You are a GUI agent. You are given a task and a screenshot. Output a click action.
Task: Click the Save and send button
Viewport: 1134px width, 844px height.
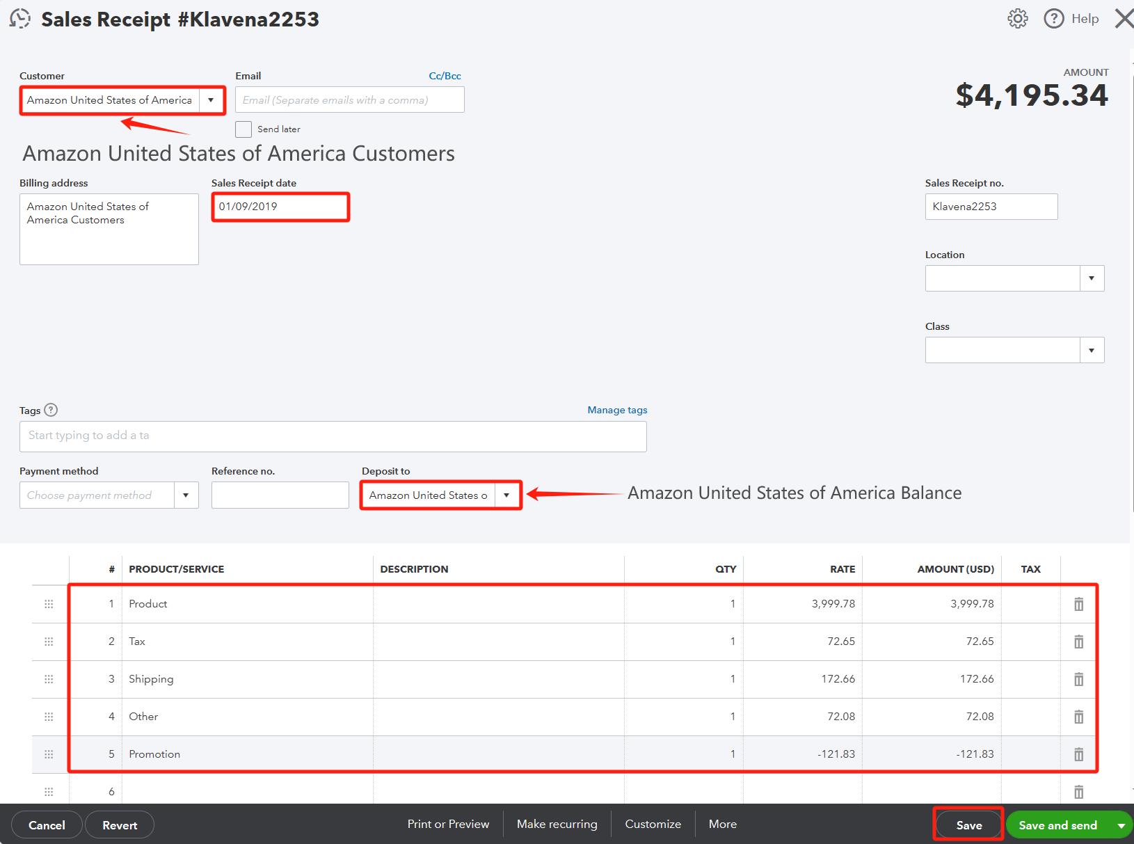click(1058, 825)
